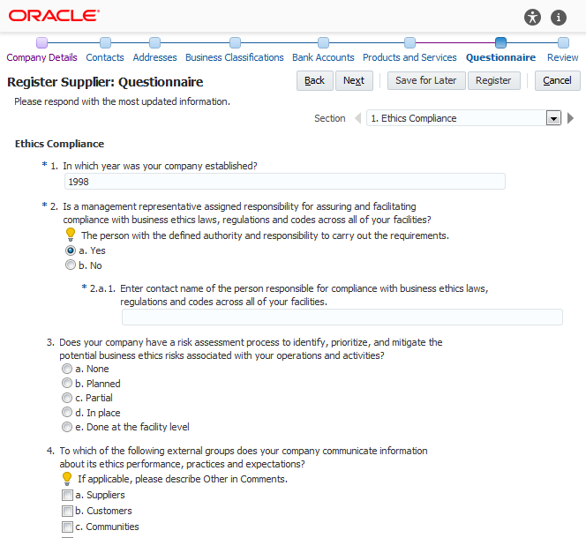The image size is (586, 538).
Task: Switch to the Contacts step
Action: click(105, 57)
